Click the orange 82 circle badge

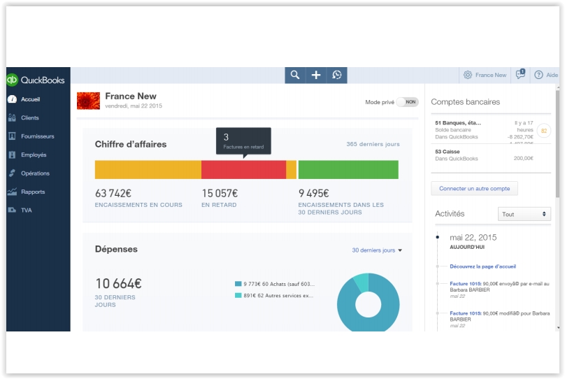[x=544, y=131]
